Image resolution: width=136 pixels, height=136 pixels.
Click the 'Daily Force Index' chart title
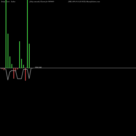coord(8,2)
